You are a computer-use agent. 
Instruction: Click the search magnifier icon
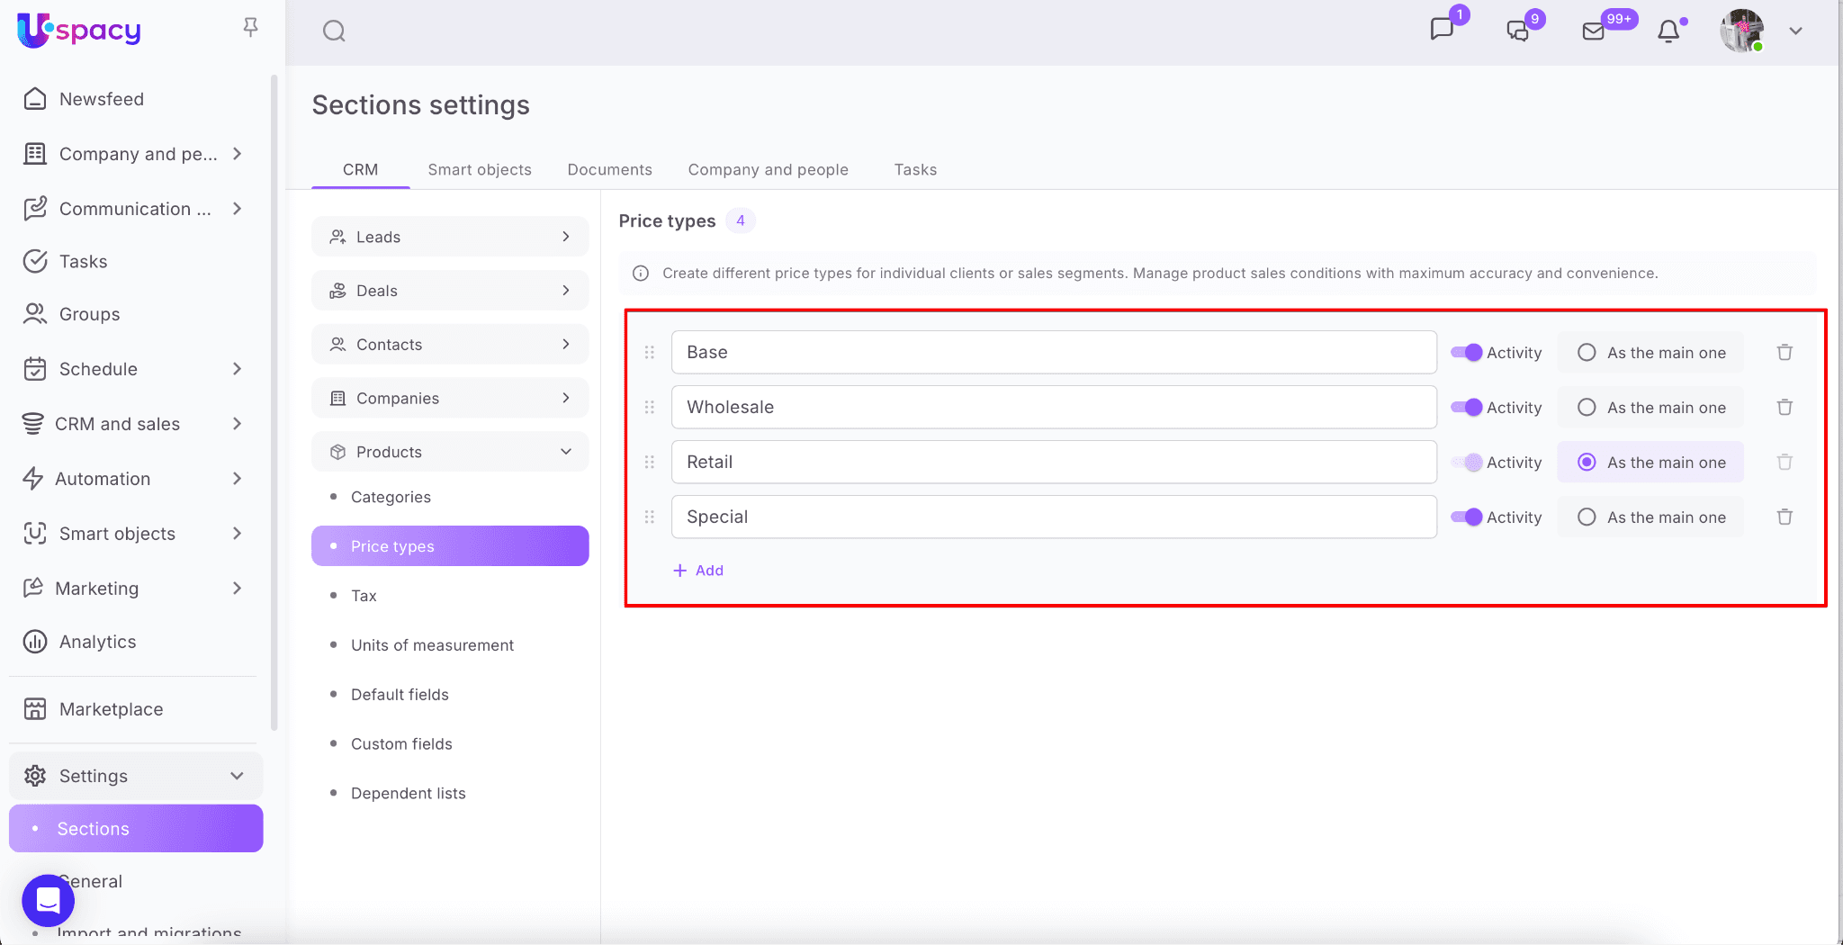pyautogui.click(x=334, y=31)
